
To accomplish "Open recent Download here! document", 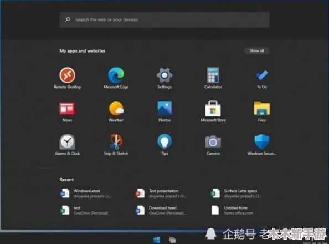I will [161, 210].
